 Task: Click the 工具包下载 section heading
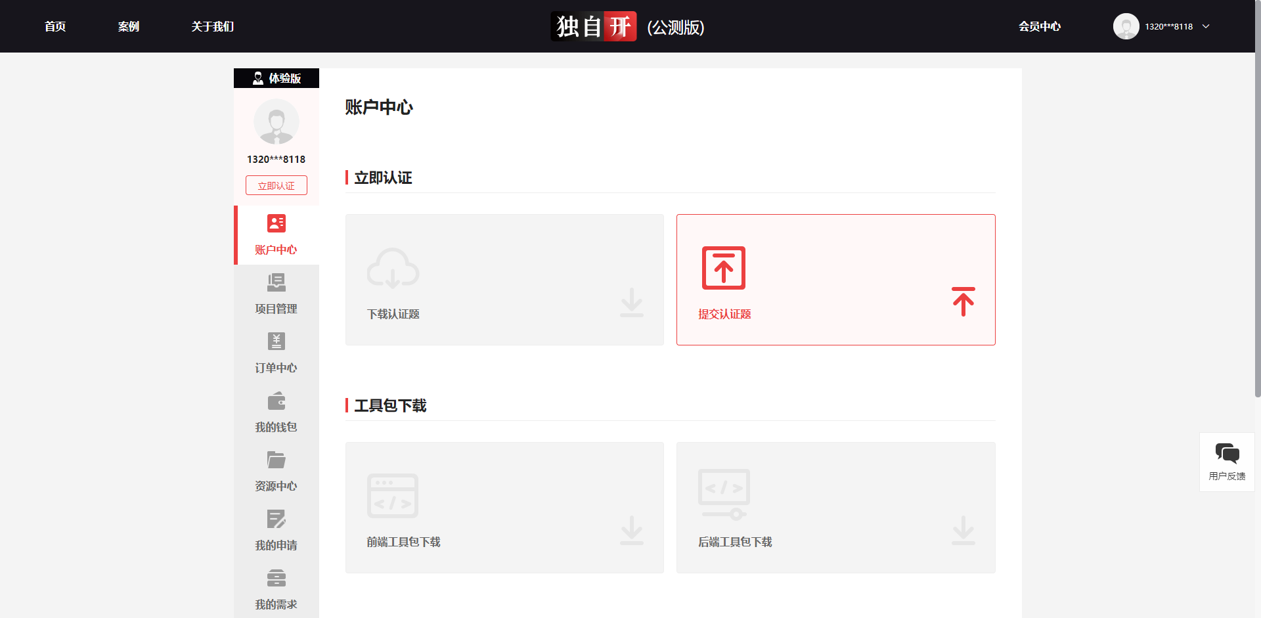tap(391, 405)
